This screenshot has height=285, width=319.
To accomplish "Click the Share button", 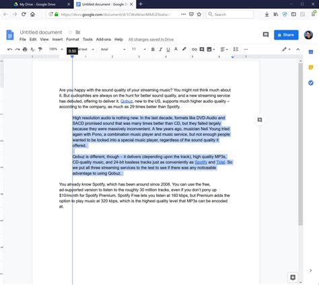I will (x=286, y=35).
